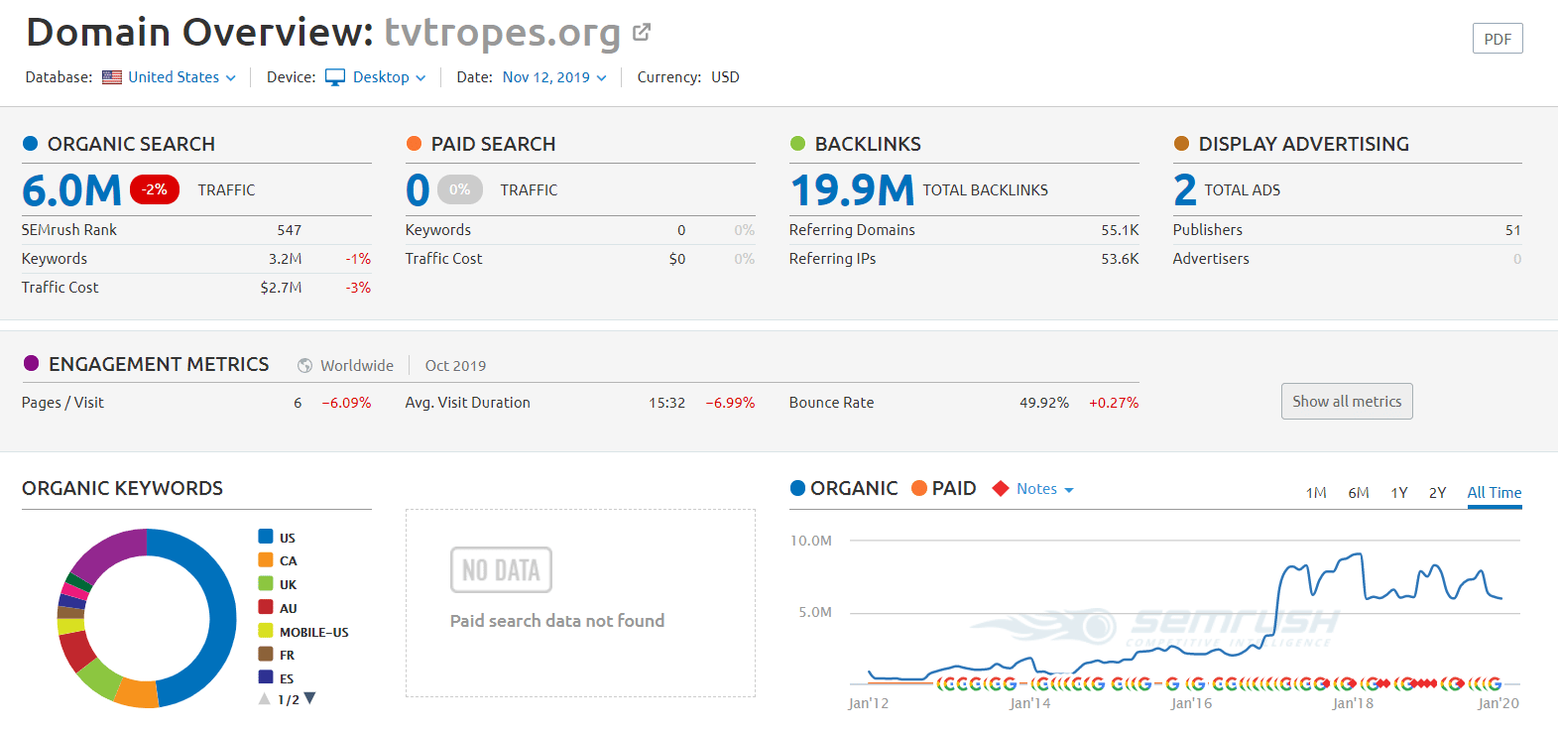Open the 2 total ads link
The height and width of the screenshot is (732, 1558).
pyautogui.click(x=1185, y=190)
